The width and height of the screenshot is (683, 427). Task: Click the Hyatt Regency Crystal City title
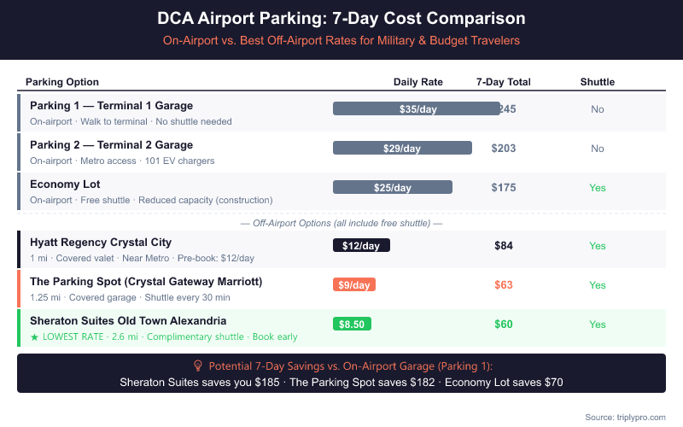point(101,243)
